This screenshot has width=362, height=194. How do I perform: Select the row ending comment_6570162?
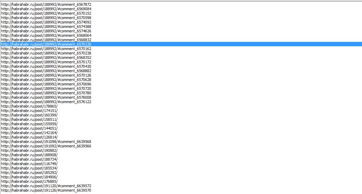click(46, 49)
